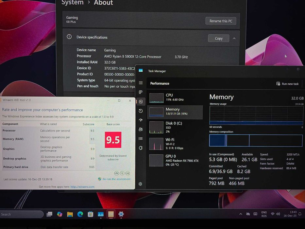This screenshot has height=229, width=305.
Task: Switch to Task Manager taskbar icon
Action: [101, 214]
